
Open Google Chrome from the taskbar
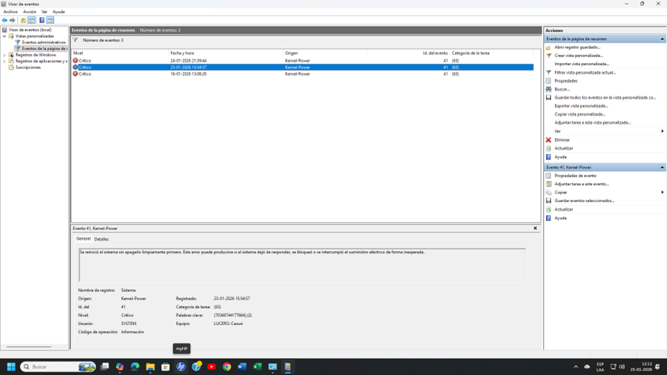(227, 366)
